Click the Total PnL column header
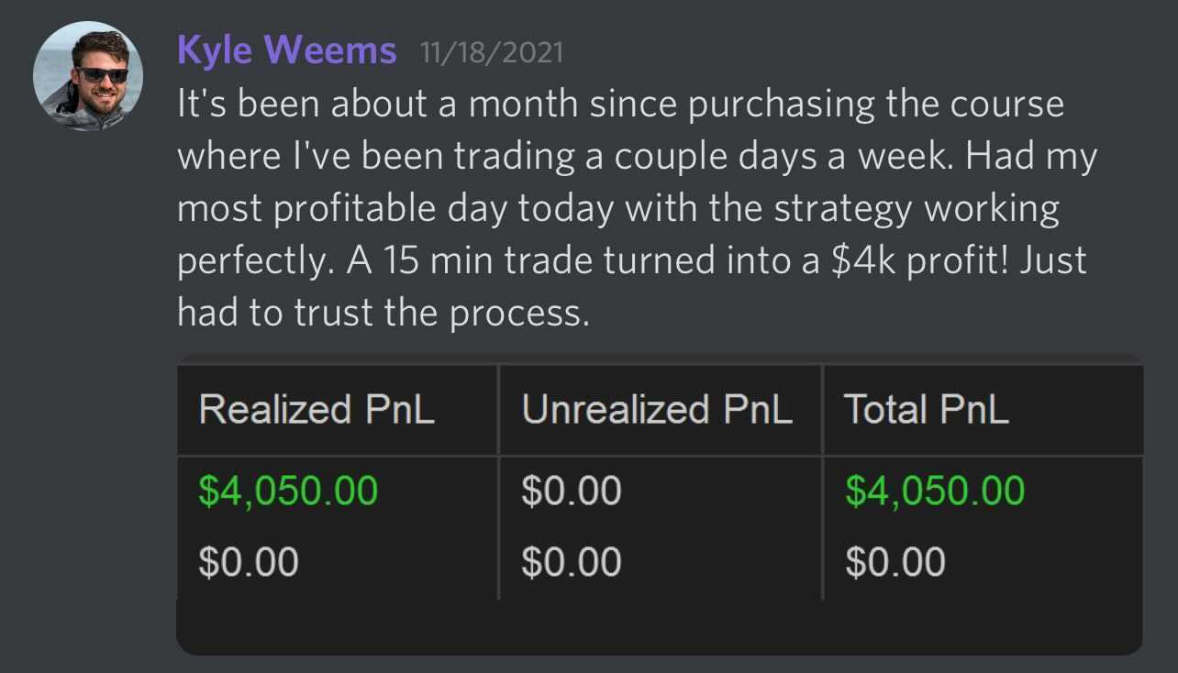The image size is (1178, 673). click(x=926, y=409)
